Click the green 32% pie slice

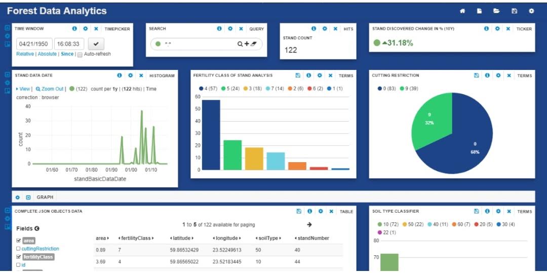click(x=431, y=122)
